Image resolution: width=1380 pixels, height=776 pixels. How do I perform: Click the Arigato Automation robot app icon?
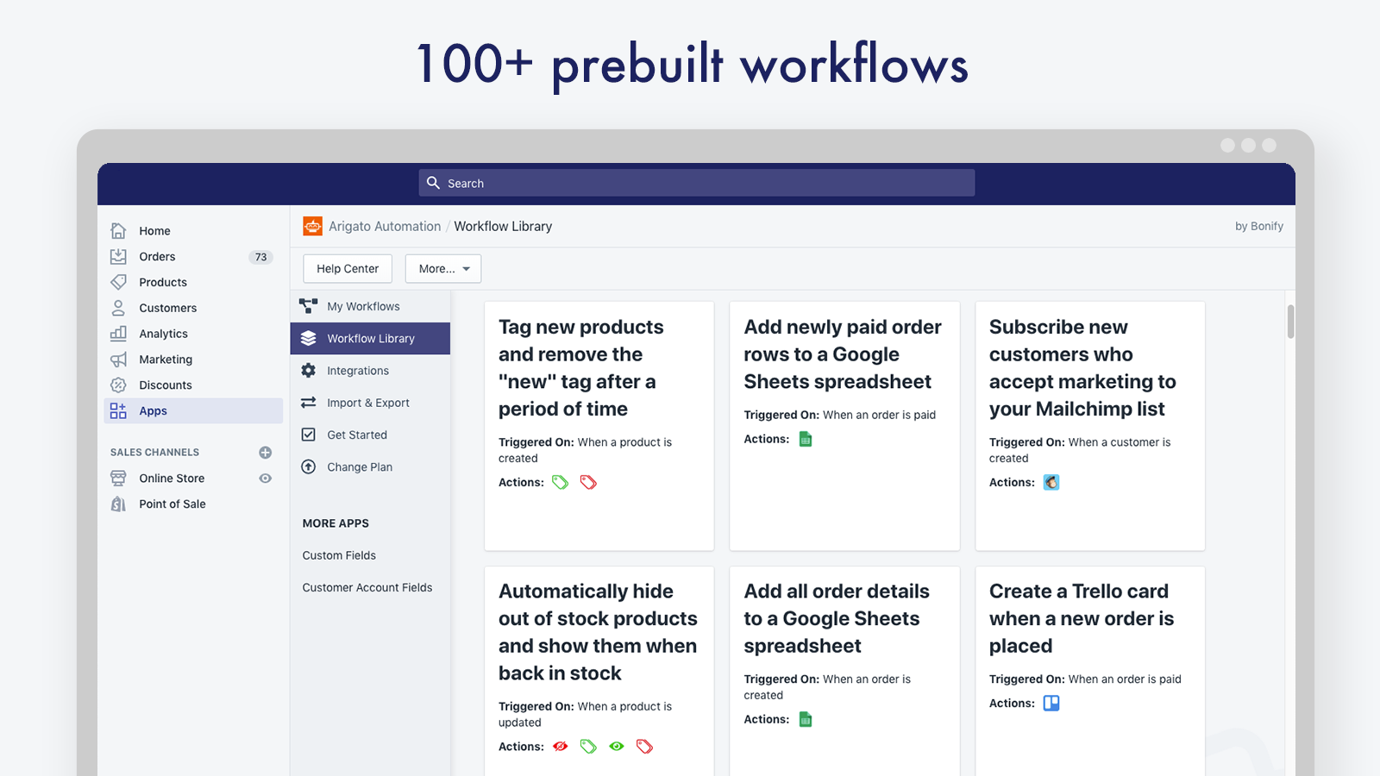pyautogui.click(x=312, y=226)
